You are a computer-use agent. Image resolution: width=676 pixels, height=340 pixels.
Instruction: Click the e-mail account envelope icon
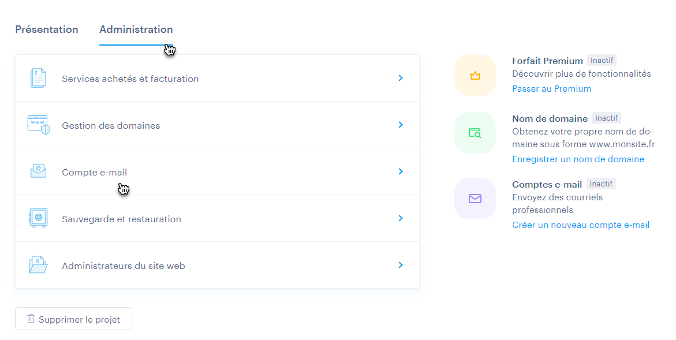point(38,171)
